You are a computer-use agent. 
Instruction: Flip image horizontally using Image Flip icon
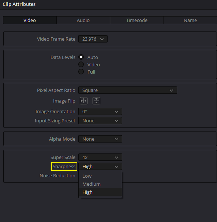pyautogui.click(x=83, y=101)
